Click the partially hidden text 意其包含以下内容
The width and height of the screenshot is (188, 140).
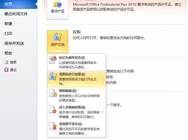pos(120,71)
